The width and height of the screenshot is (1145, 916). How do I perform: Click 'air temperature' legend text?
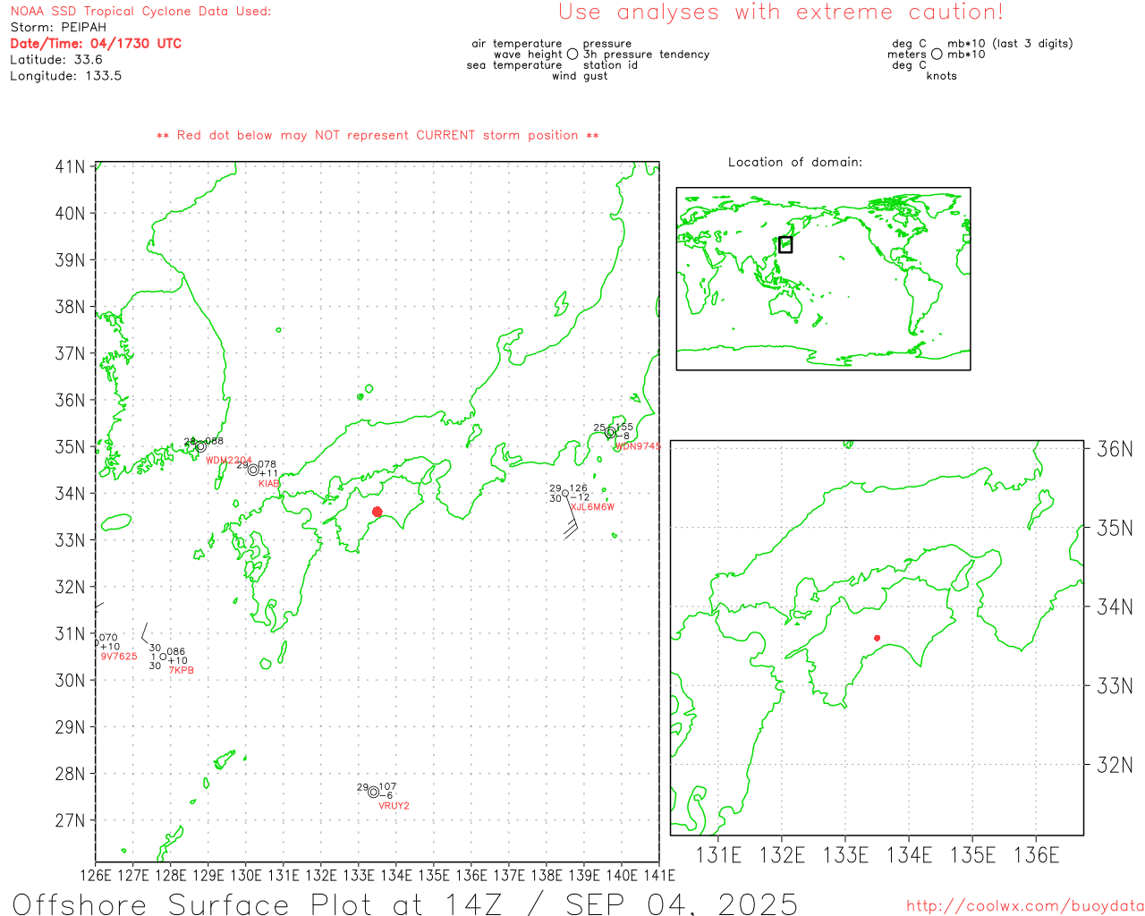[x=517, y=44]
